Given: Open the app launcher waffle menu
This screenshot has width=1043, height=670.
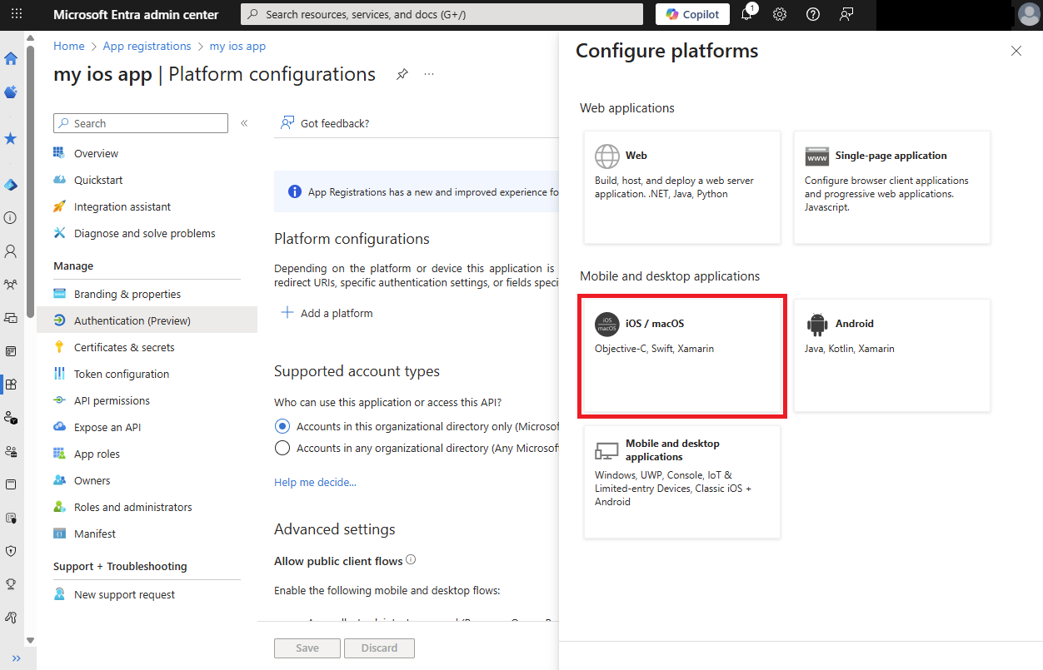Looking at the screenshot, I should [17, 14].
